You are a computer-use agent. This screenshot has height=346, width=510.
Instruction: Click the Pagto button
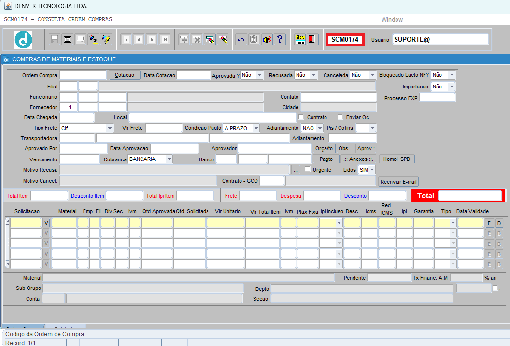tap(326, 159)
